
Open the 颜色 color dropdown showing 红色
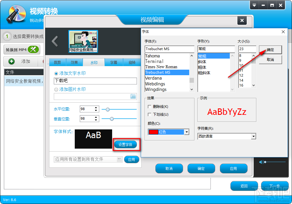[186, 132]
